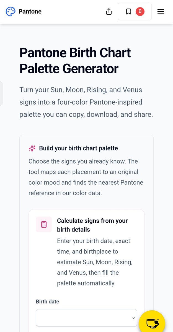Select the Pantone Birth Chart Palette Generator heading

click(75, 61)
